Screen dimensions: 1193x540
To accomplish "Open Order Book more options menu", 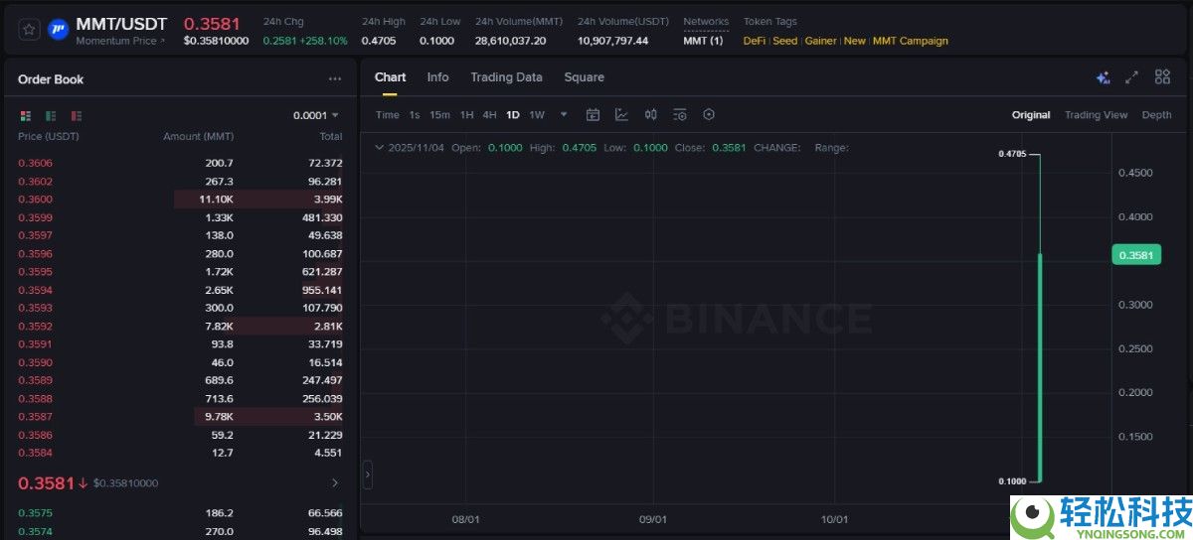I will [x=335, y=79].
